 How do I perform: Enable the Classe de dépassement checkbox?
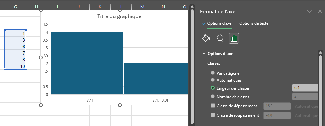click(x=213, y=106)
